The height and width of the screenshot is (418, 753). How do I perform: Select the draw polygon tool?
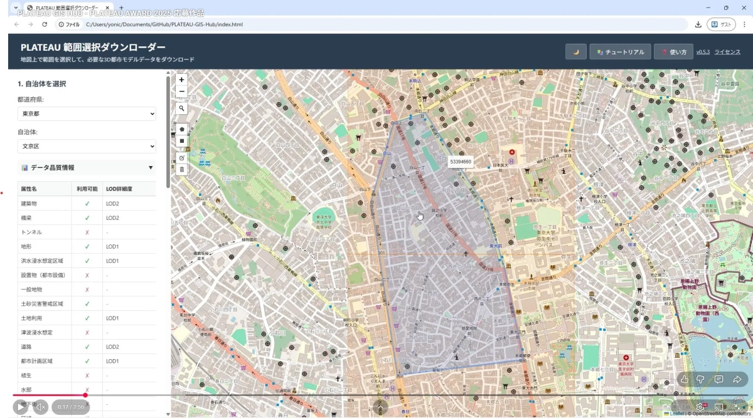181,129
